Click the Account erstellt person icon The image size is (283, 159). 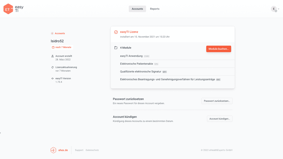pyautogui.click(x=53, y=56)
